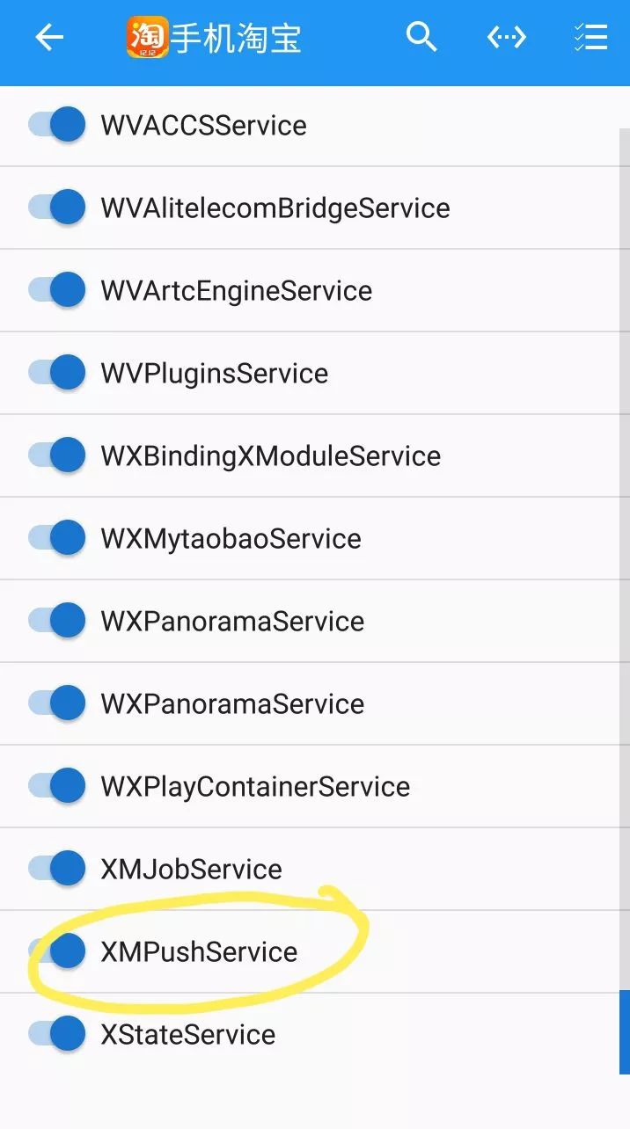Switch off the XStateService toggle

[57, 1034]
